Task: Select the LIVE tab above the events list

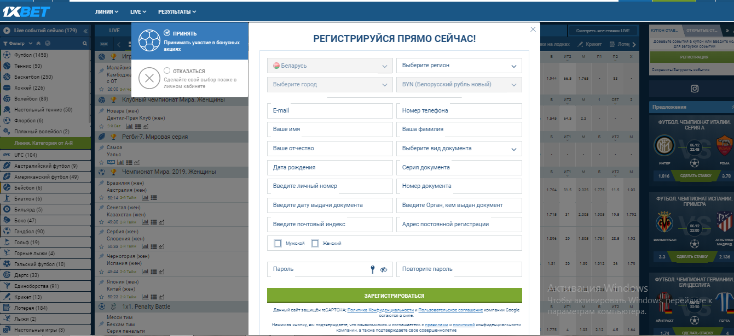Action: 114,31
